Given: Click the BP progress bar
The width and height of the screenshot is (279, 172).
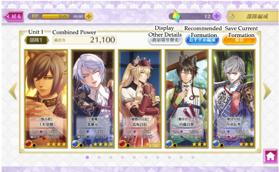Looking at the screenshot, I should coord(55,16).
